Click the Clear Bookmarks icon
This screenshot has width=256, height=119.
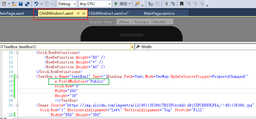click(202, 4)
